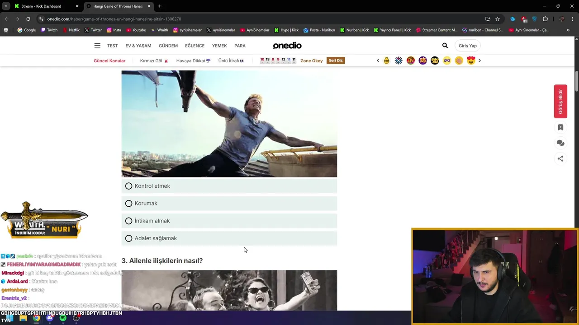579x325 pixels.
Task: Select the 'Korumak' answer option
Action: point(229,204)
